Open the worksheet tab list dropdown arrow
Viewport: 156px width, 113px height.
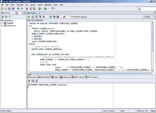tap(154, 13)
